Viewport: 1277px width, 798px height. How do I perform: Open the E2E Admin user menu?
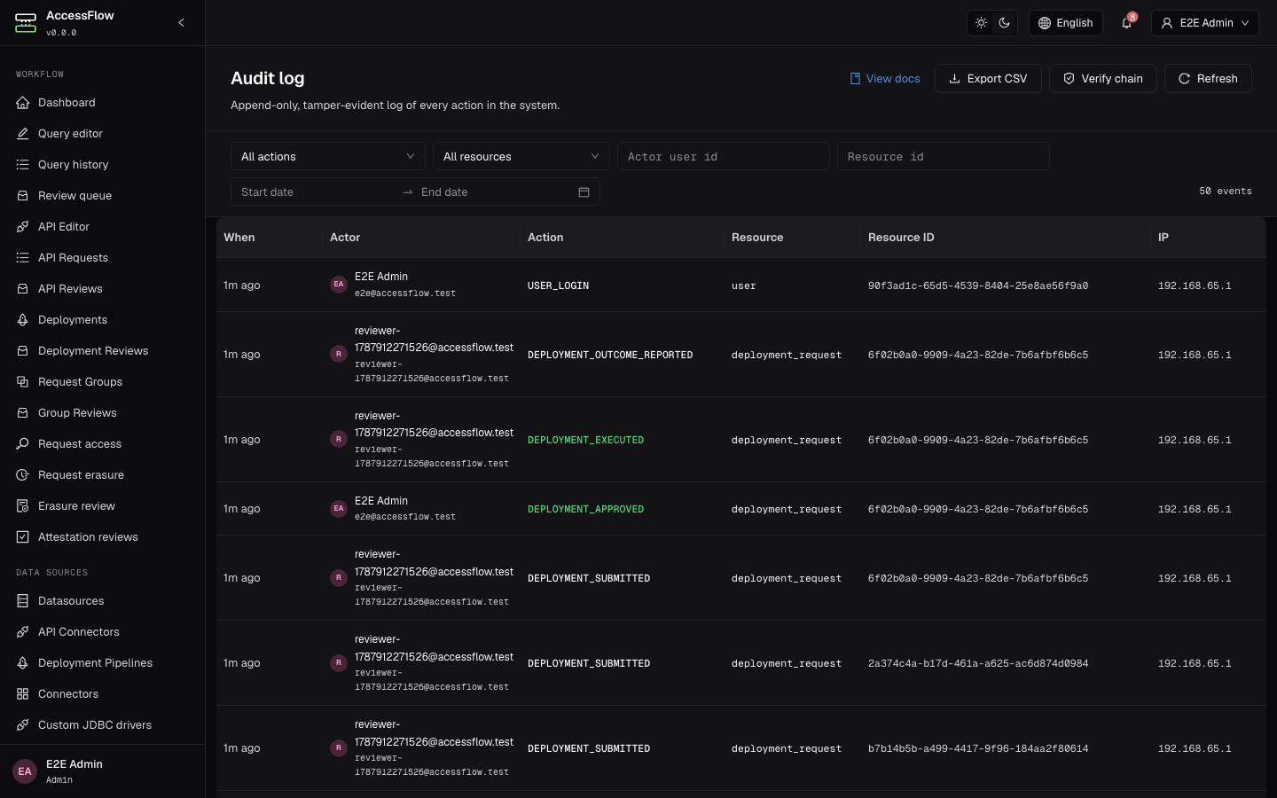tap(1206, 23)
